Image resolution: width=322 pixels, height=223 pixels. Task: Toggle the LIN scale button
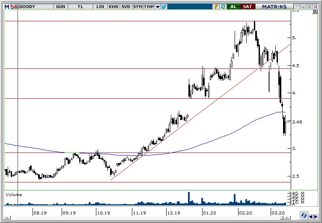(100, 6)
